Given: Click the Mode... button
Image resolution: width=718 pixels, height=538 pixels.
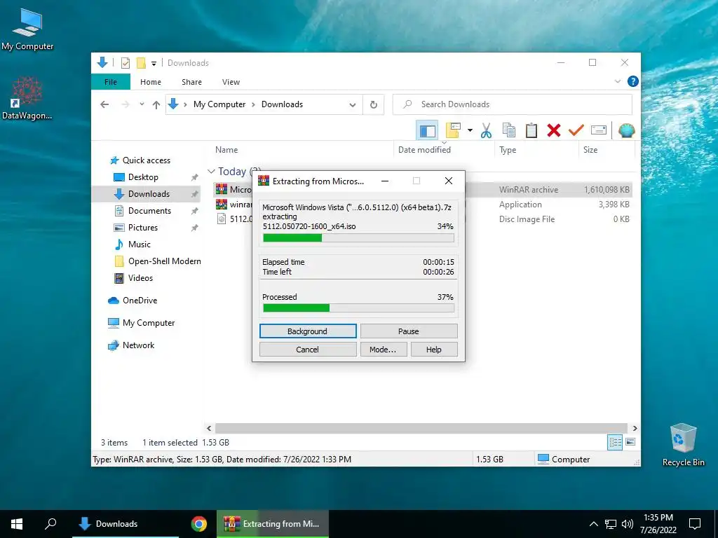Looking at the screenshot, I should pyautogui.click(x=384, y=350).
